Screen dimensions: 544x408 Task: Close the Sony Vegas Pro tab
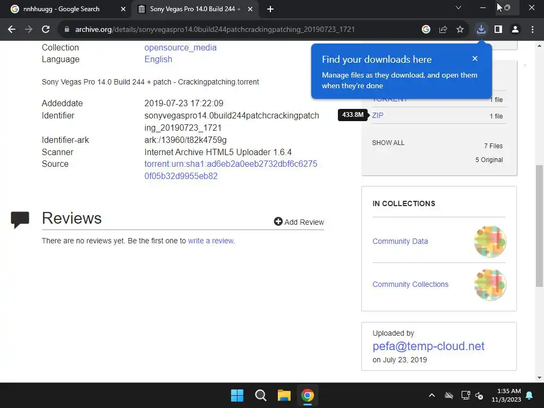[x=250, y=9]
